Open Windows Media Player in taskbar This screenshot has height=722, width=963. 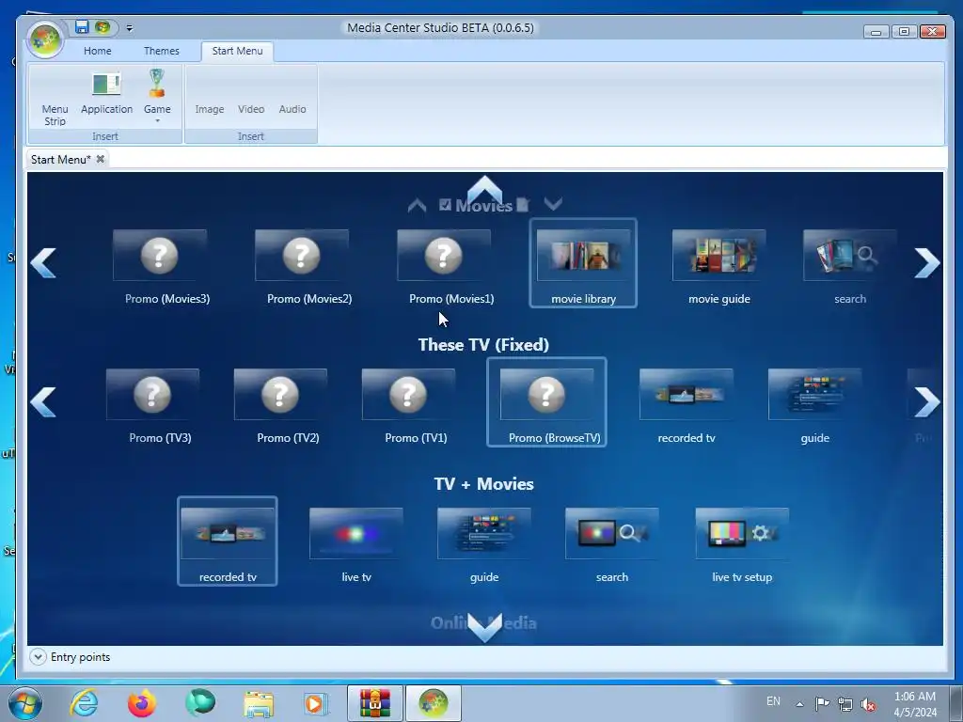click(316, 703)
